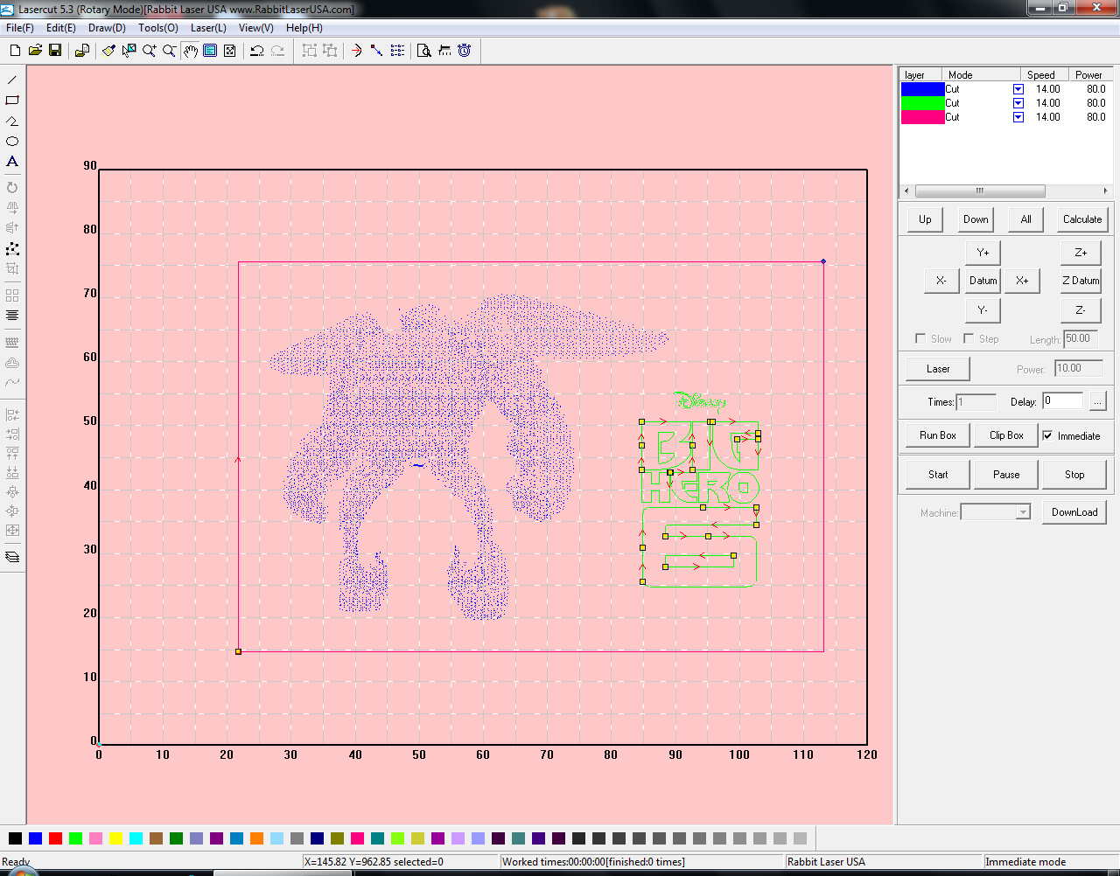The image size is (1120, 876).
Task: Click the Run Box button
Action: 938,435
